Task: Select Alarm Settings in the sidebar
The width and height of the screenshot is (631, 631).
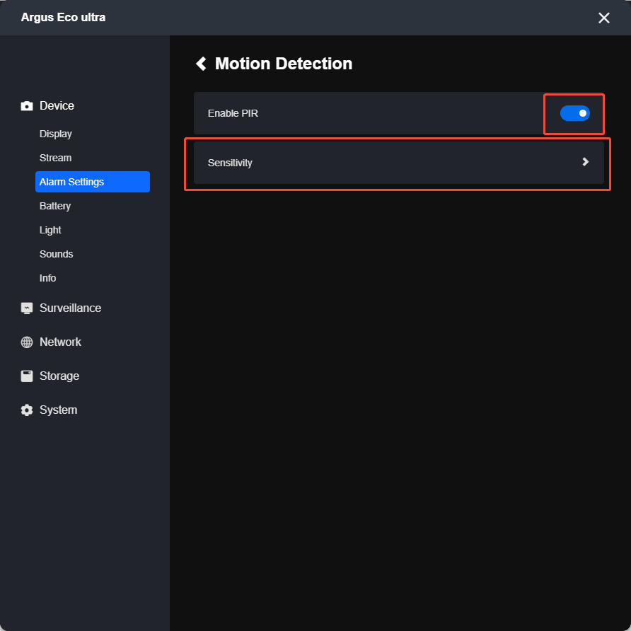Action: click(93, 182)
